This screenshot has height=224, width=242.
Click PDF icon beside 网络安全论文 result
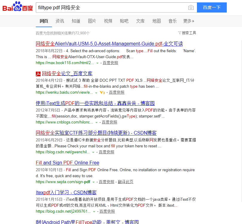pos(38,74)
